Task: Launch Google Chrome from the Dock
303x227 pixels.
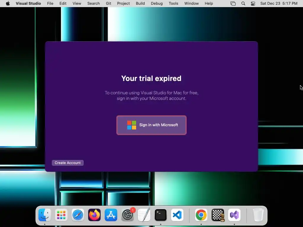Action: coord(201,215)
